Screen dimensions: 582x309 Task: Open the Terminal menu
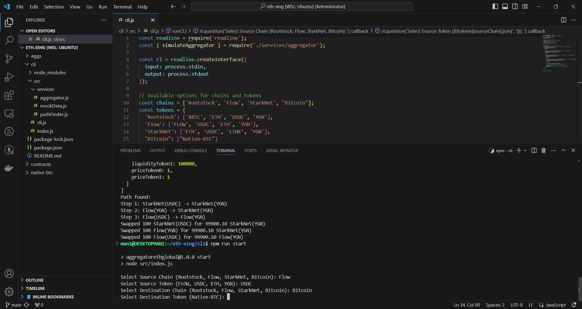pos(122,7)
